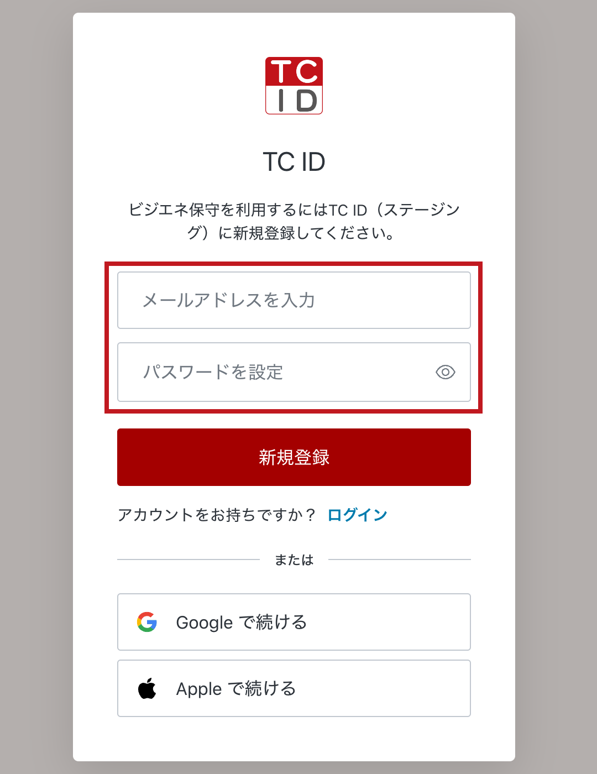The height and width of the screenshot is (774, 597).
Task: Click blank white area below the Apple button
Action: coord(294,739)
